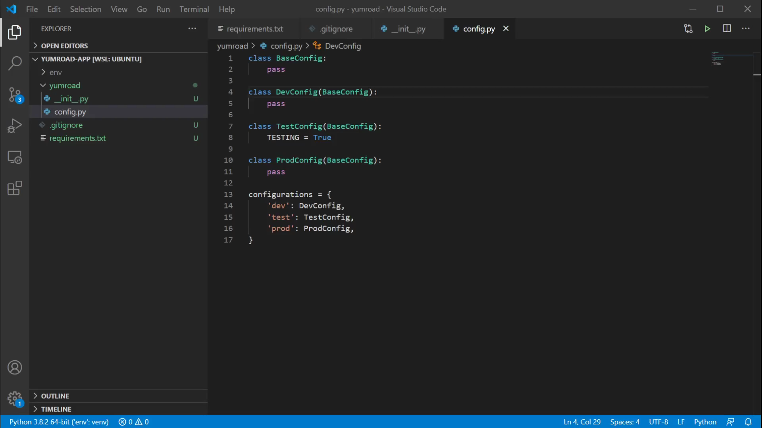This screenshot has width=762, height=428.
Task: Open requirements.txt in the file tree
Action: click(x=118, y=138)
